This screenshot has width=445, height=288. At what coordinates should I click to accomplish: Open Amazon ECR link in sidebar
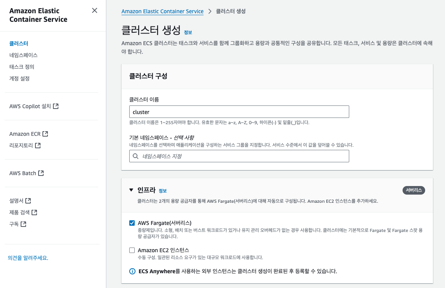pyautogui.click(x=25, y=133)
